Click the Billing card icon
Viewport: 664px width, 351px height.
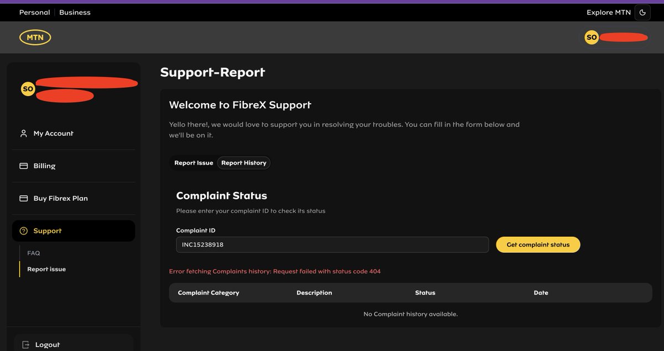pos(23,166)
